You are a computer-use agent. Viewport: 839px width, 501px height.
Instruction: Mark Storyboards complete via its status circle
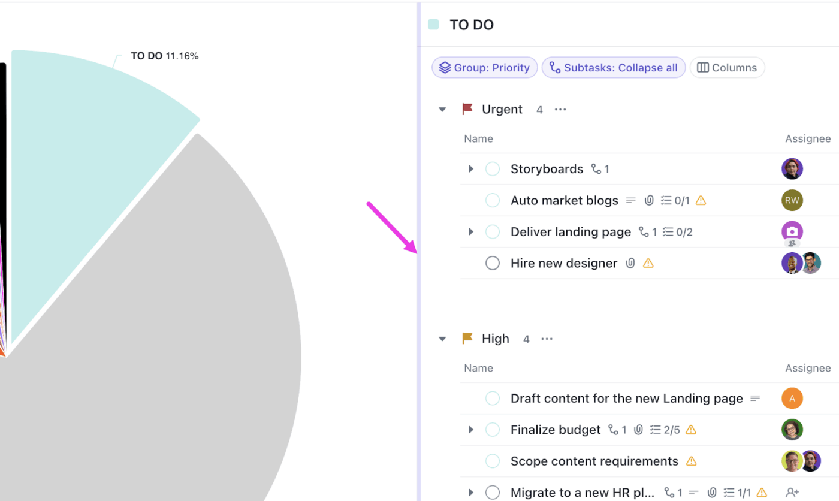492,168
